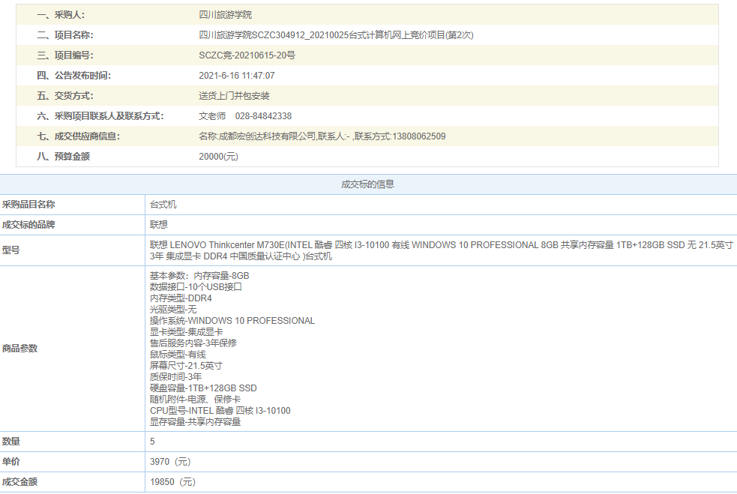Image resolution: width=737 pixels, height=494 pixels.
Task: Select the row label 成交标的品牌
Action: pos(28,225)
